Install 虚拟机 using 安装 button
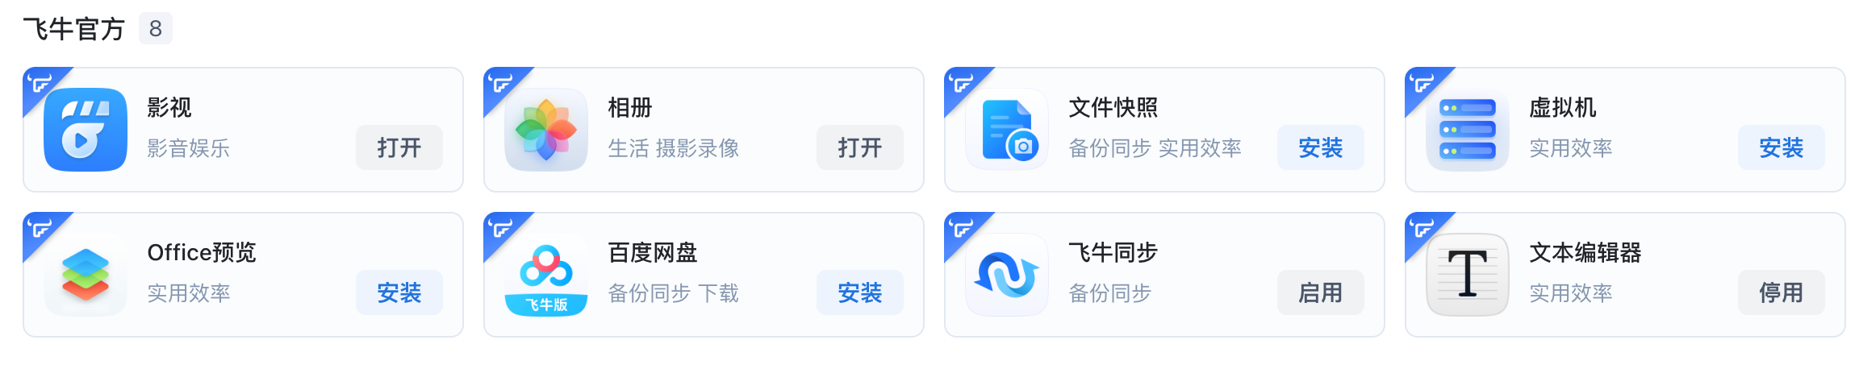This screenshot has width=1859, height=369. point(1782,147)
